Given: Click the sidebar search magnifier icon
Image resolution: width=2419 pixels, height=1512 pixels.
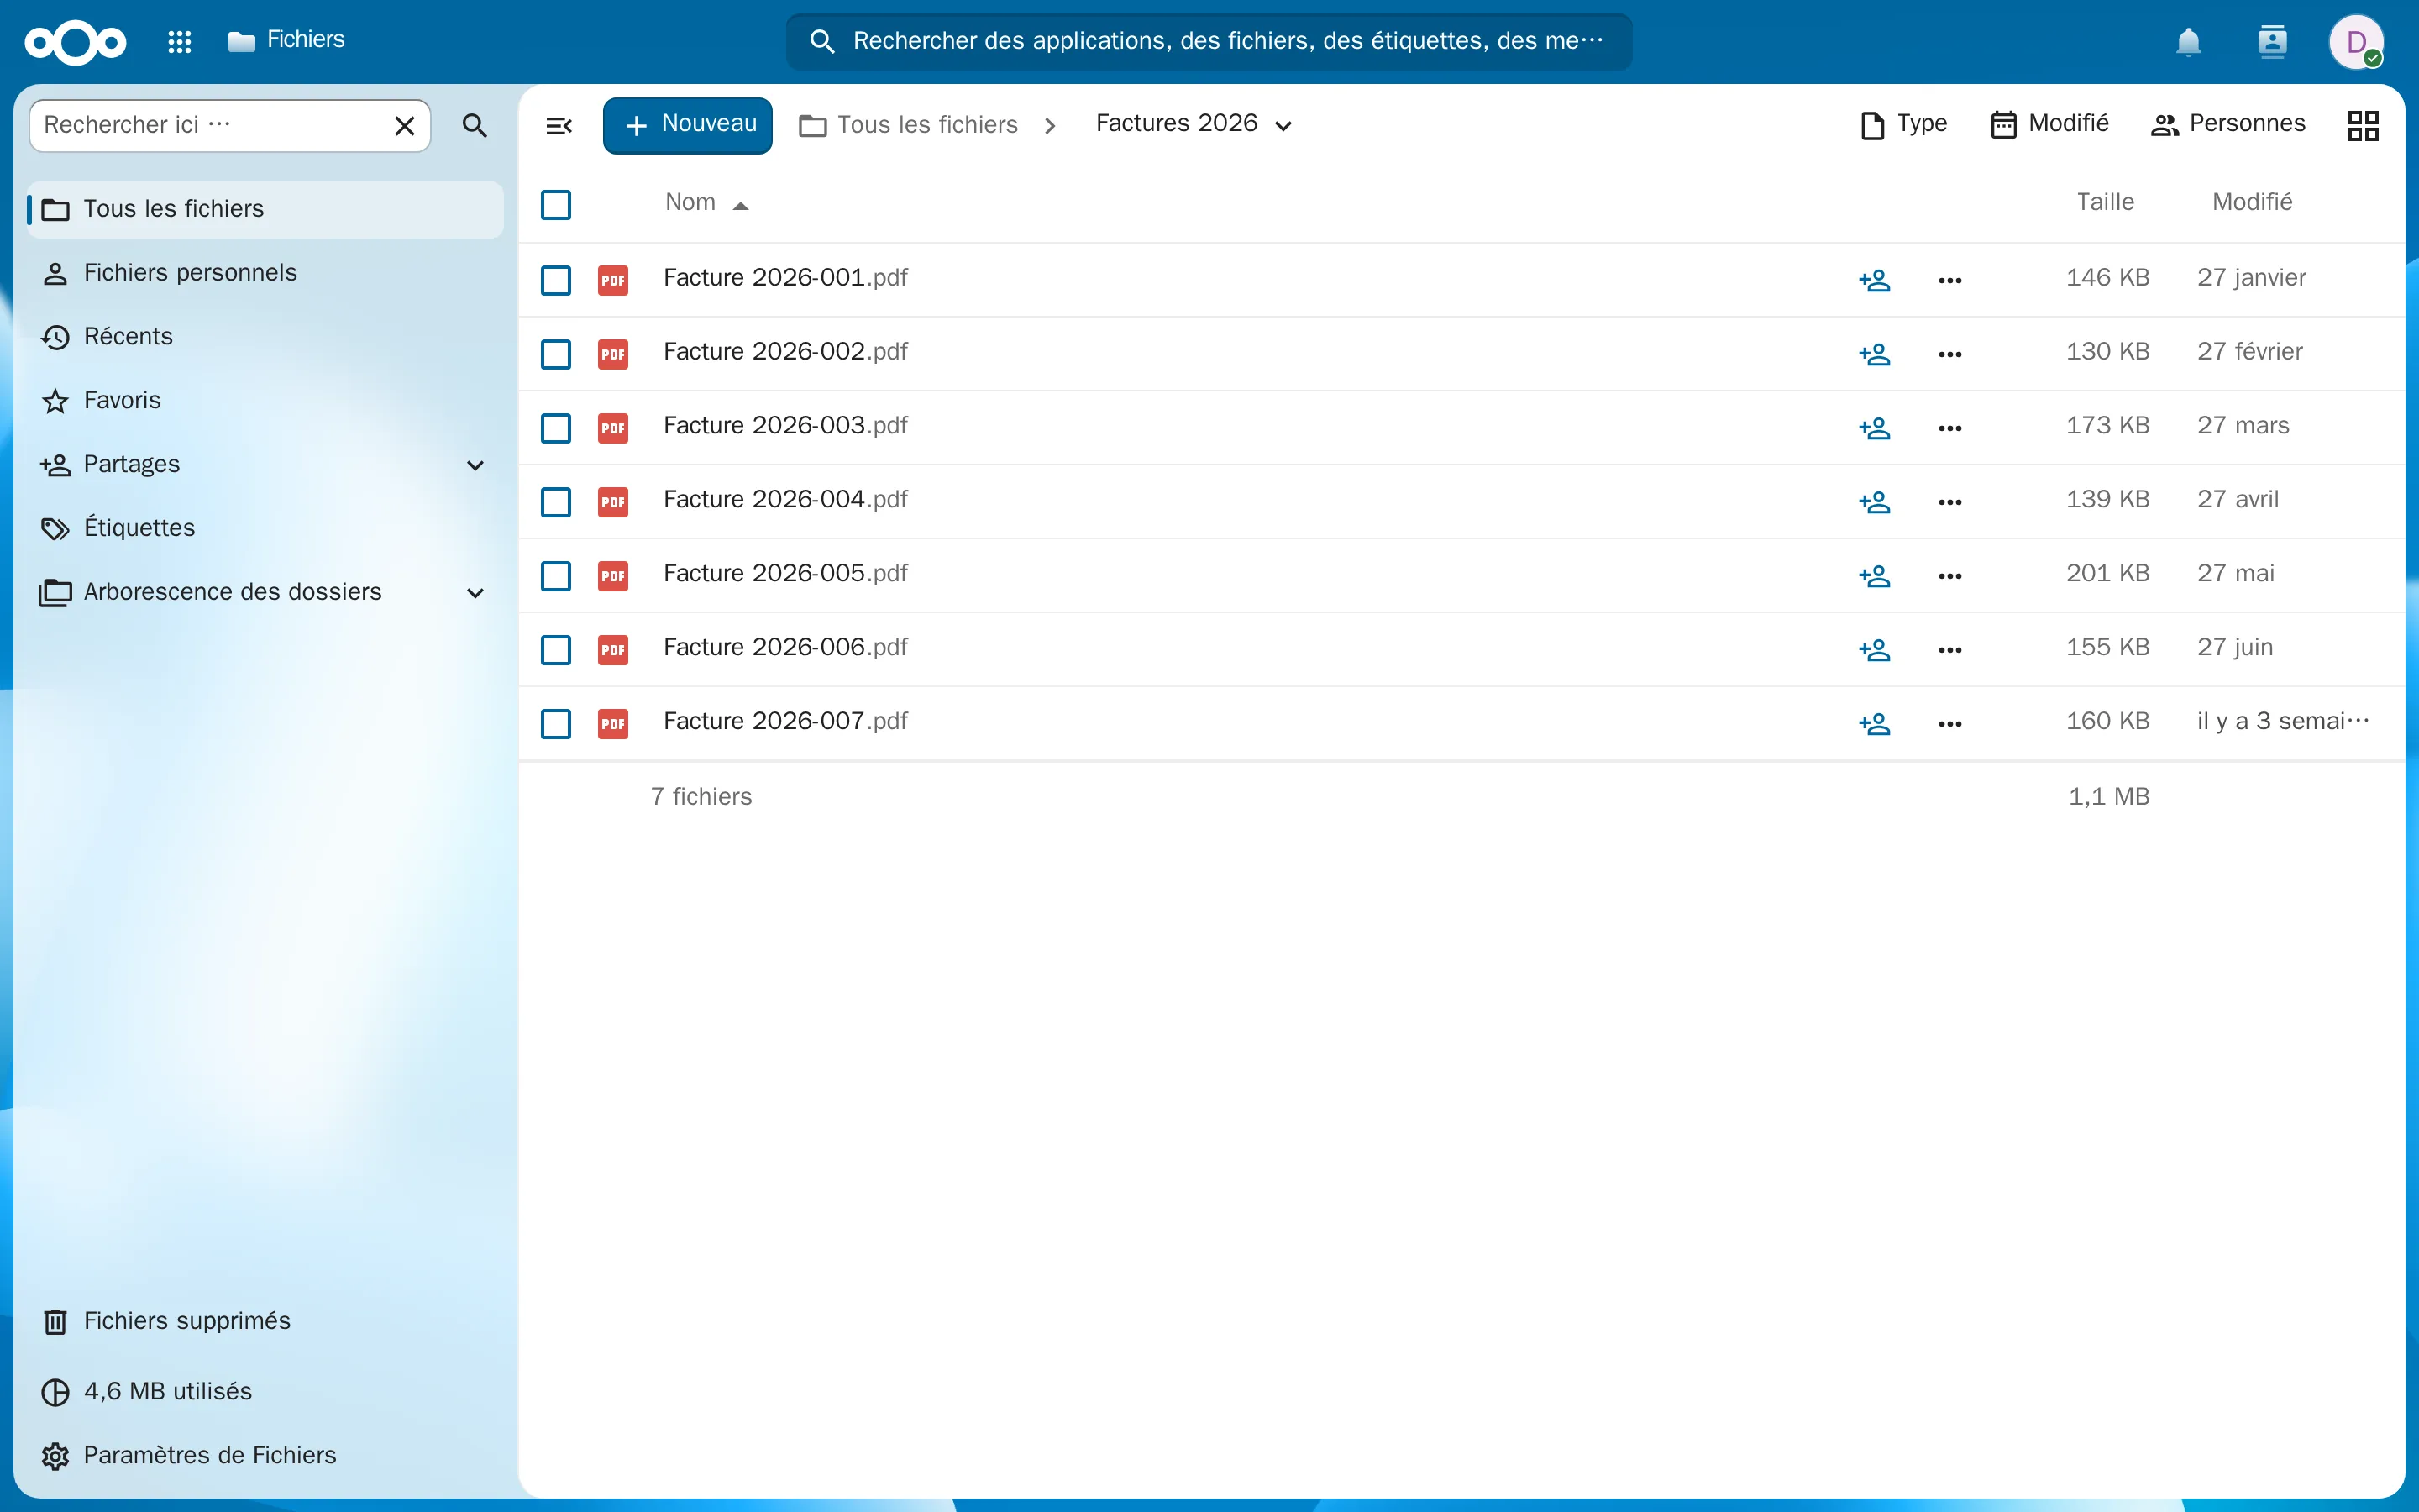Looking at the screenshot, I should [475, 125].
